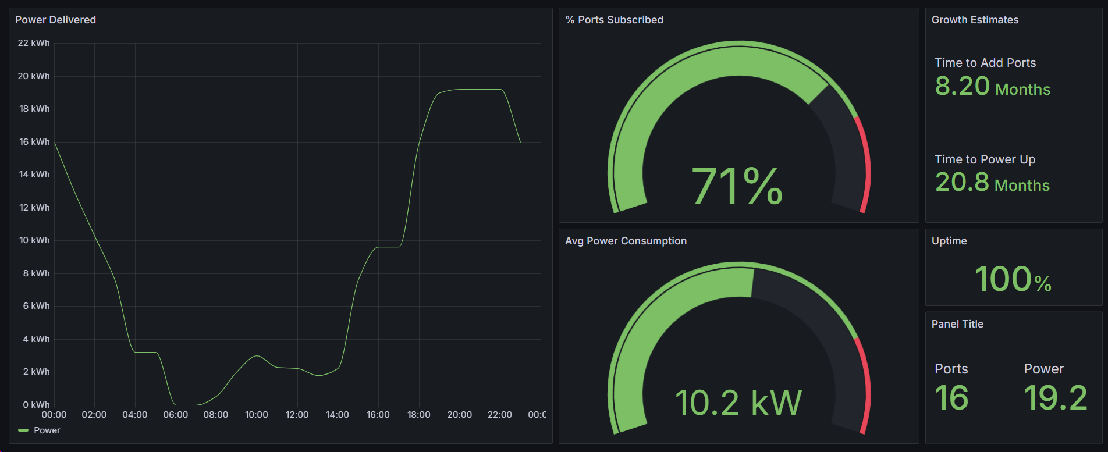The height and width of the screenshot is (452, 1108).
Task: Click the 8 kWh y-axis label
Action: click(37, 273)
